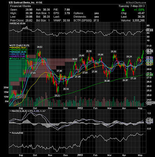
Task: Click the 5M volume scale label
Action: (7, 101)
